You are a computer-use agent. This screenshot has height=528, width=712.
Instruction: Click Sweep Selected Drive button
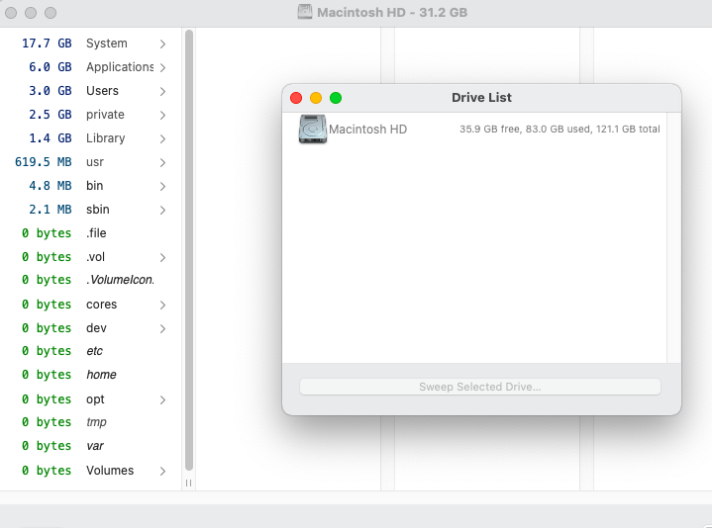480,387
